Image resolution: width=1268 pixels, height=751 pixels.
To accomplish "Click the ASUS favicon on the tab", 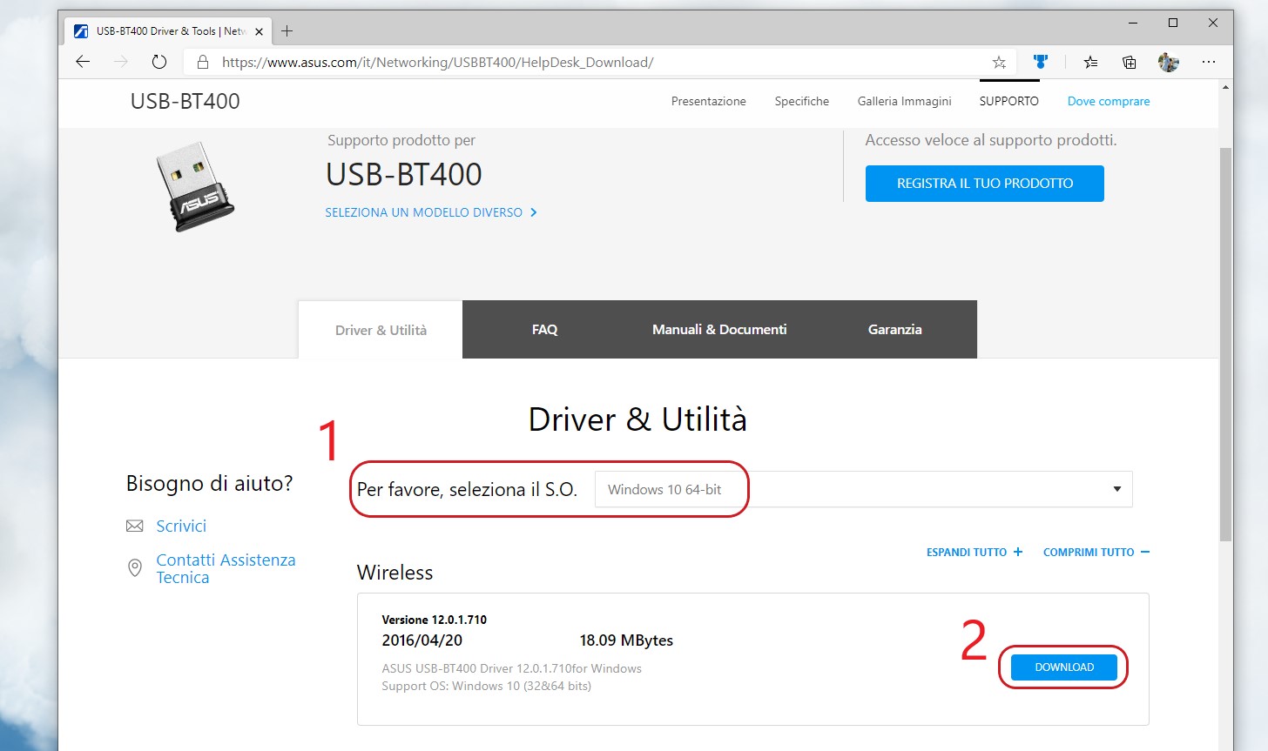I will (x=81, y=31).
